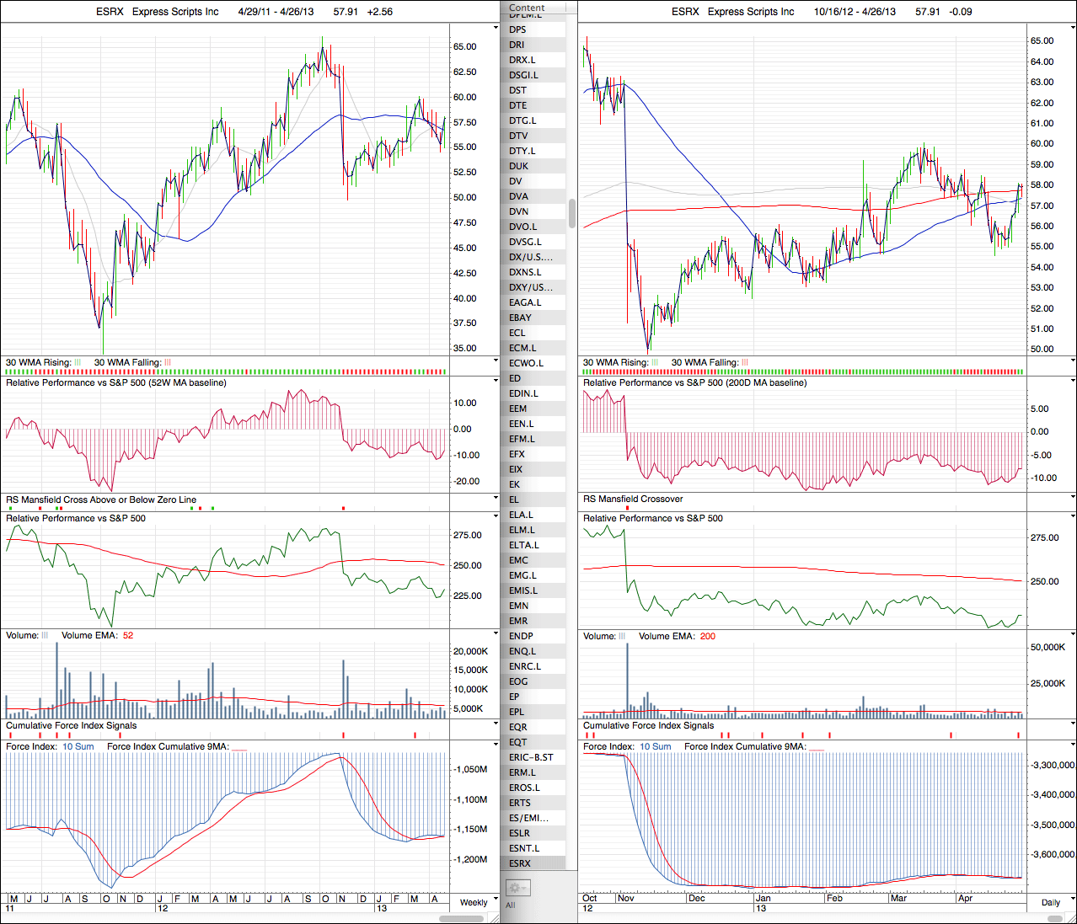Image resolution: width=1077 pixels, height=924 pixels.
Task: Choose EOG from the symbol list
Action: pyautogui.click(x=518, y=681)
